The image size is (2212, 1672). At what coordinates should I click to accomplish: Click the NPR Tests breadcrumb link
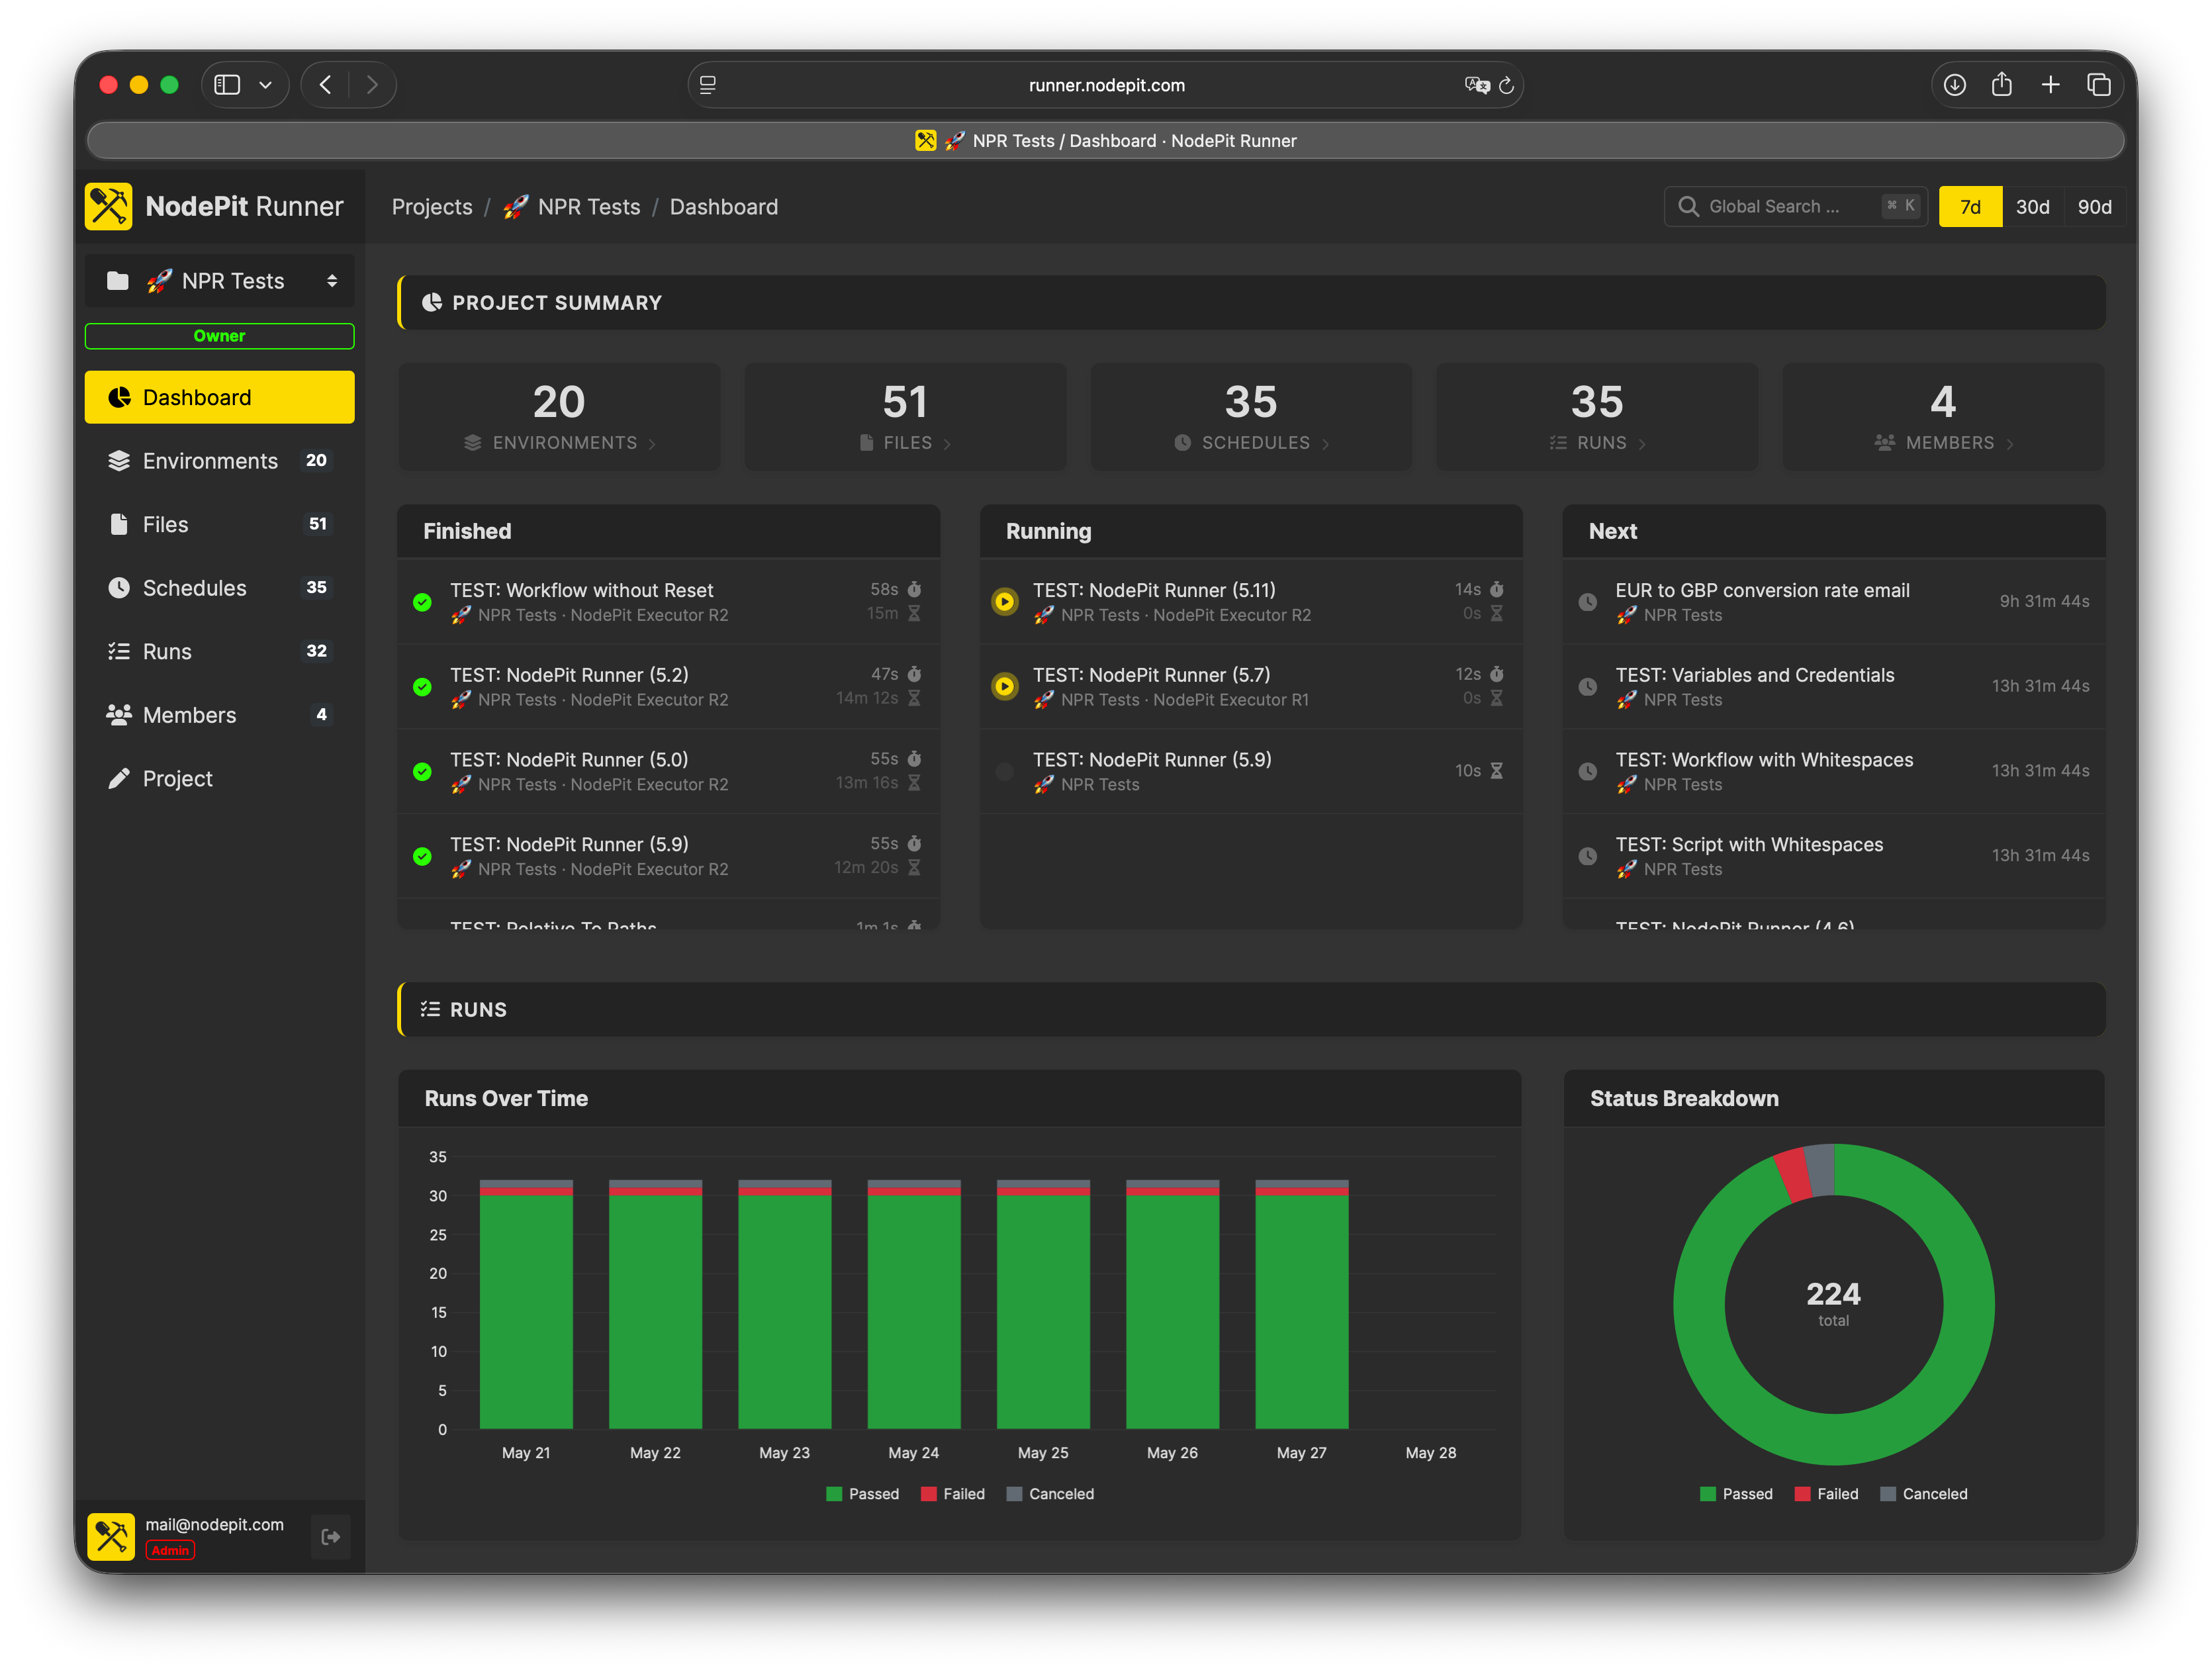pyautogui.click(x=572, y=207)
